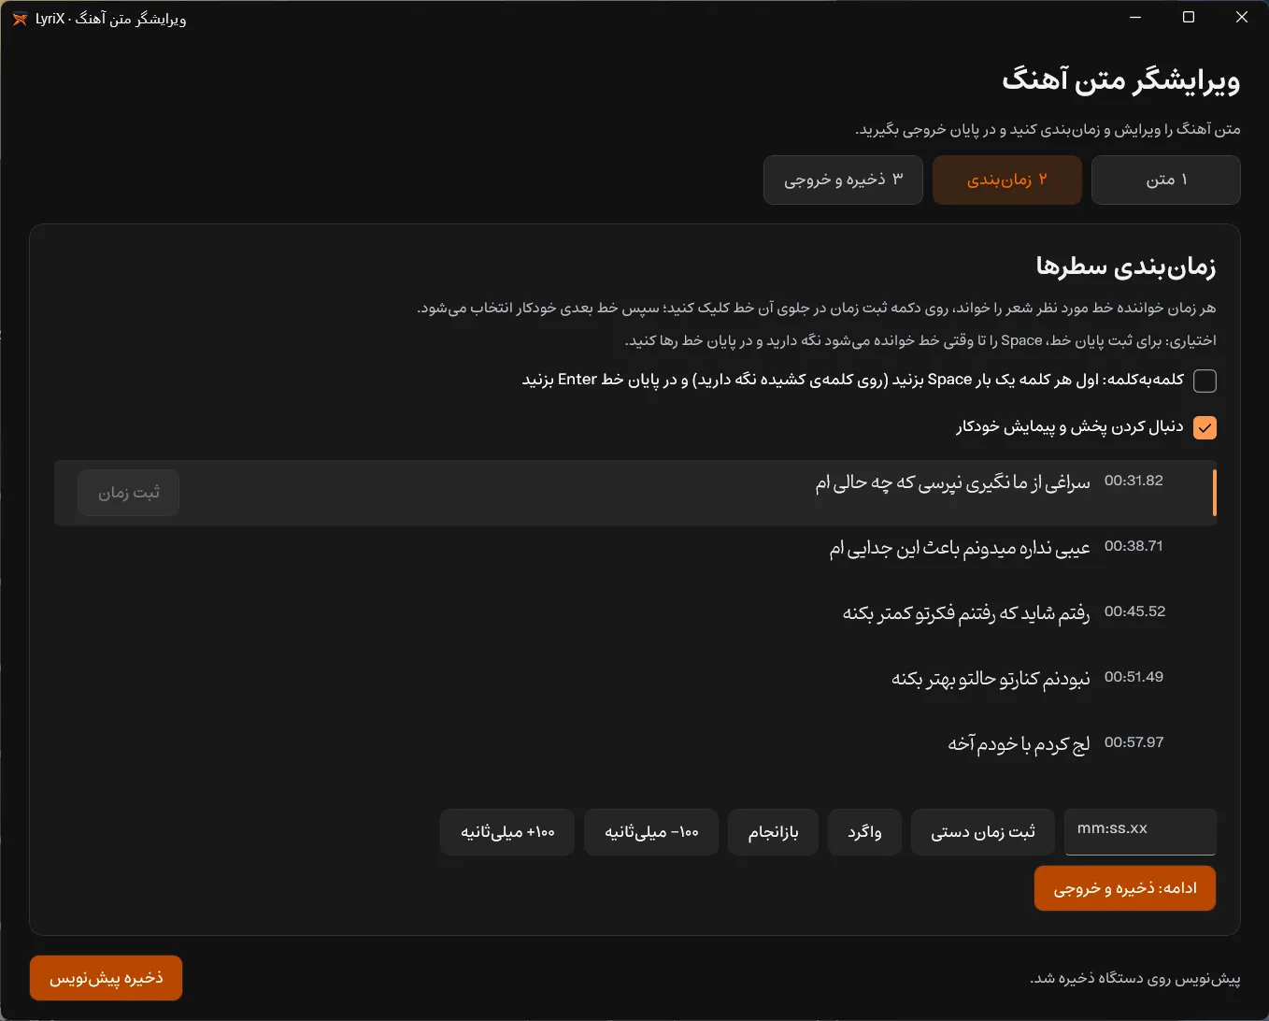Click the LyriX app icon in title bar
The height and width of the screenshot is (1021, 1269).
20,19
